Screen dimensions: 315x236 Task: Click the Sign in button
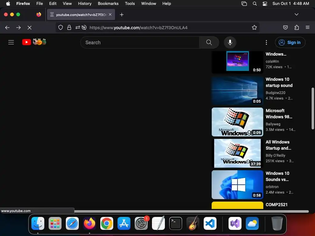[x=290, y=42]
